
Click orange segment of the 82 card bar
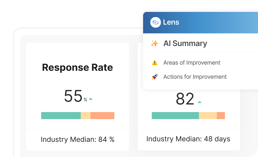(221, 116)
